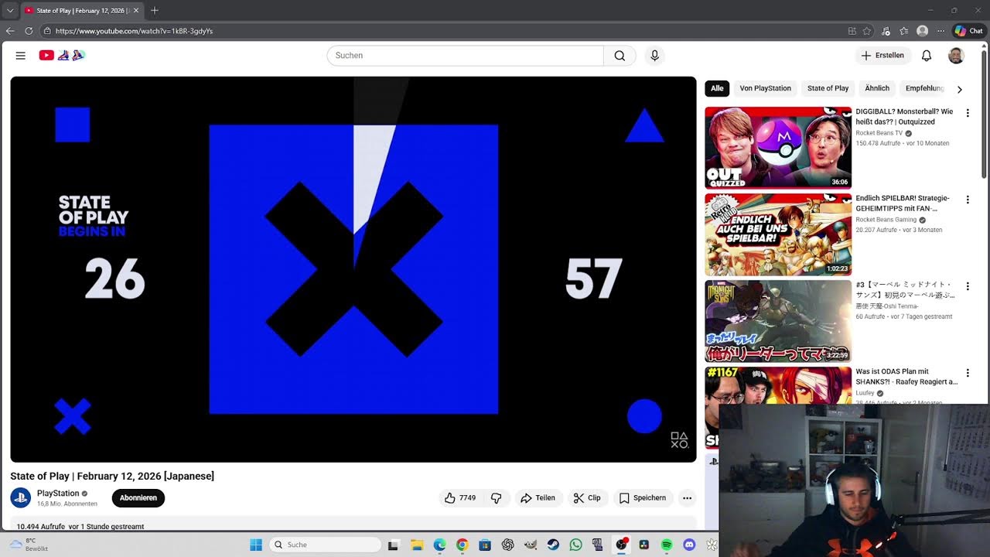Open options for the DIGGIBALL video

tap(967, 113)
